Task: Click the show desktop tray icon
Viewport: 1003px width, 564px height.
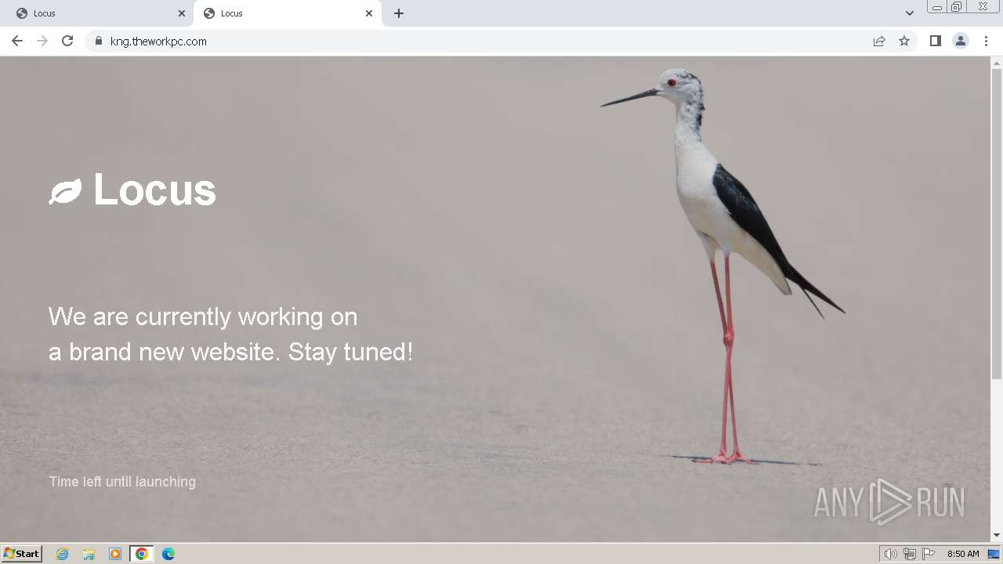Action: tap(994, 554)
